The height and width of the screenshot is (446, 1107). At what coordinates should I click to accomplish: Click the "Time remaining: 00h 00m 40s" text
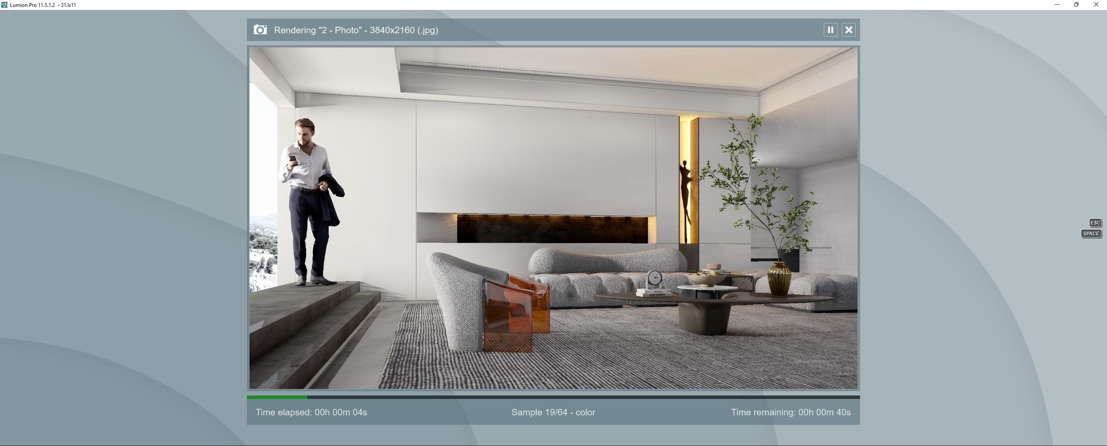pyautogui.click(x=790, y=412)
